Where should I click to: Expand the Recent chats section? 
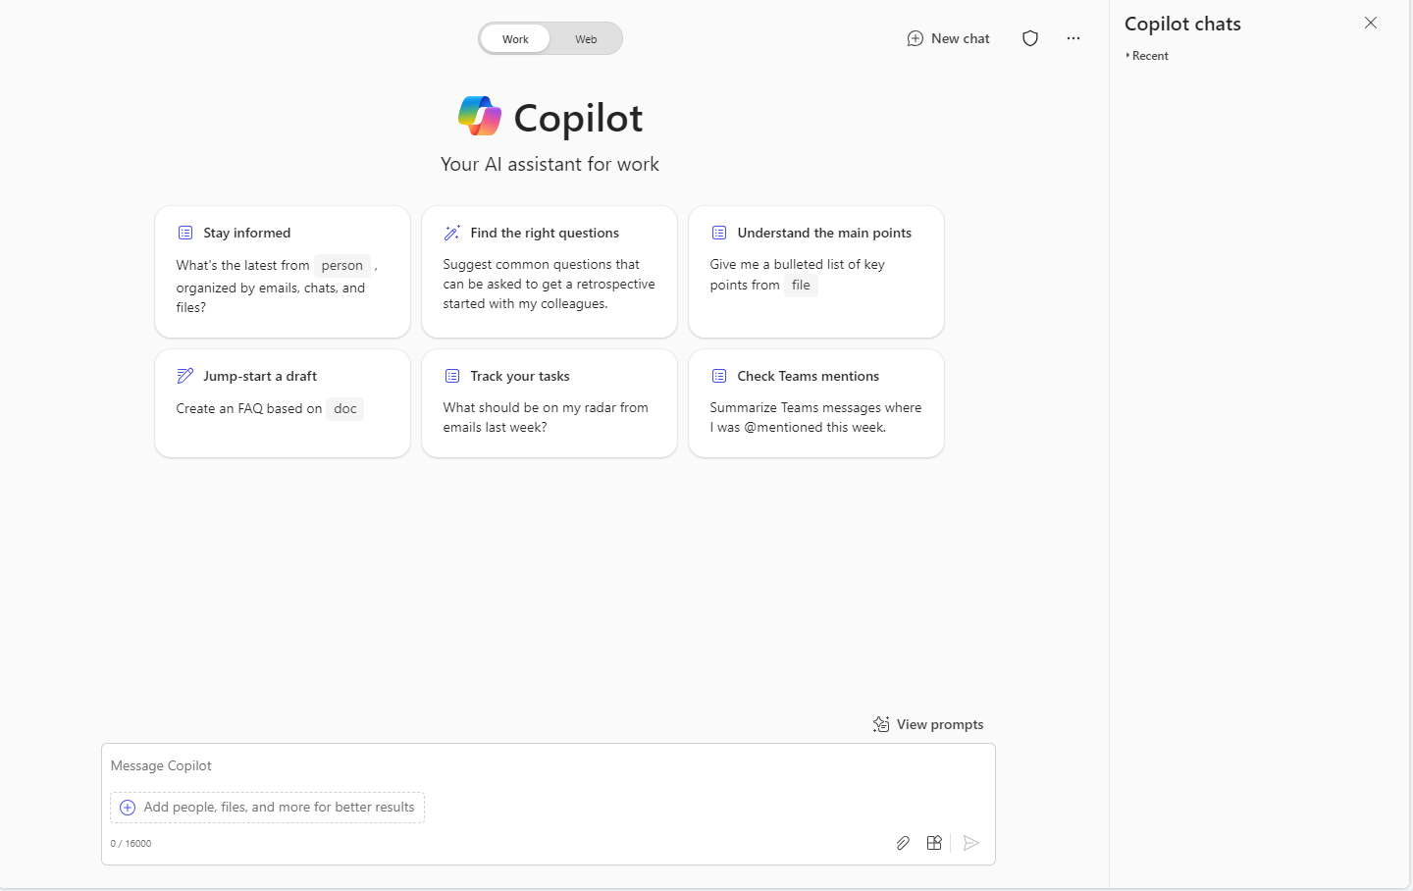1148,56
